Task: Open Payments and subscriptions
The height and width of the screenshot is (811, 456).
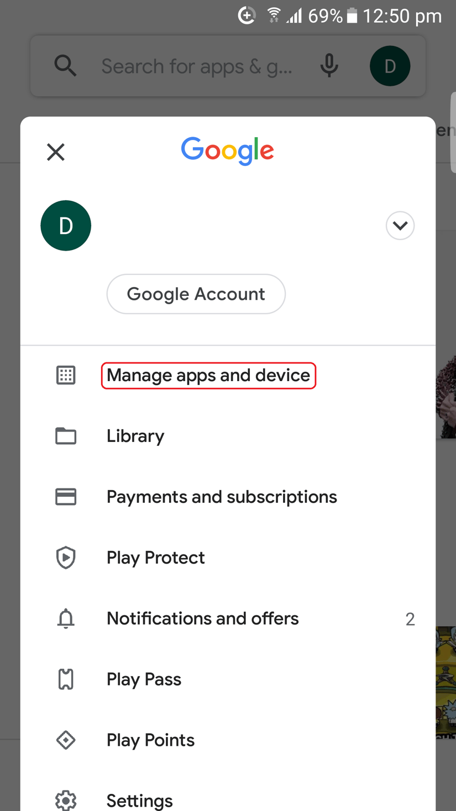Action: (222, 497)
